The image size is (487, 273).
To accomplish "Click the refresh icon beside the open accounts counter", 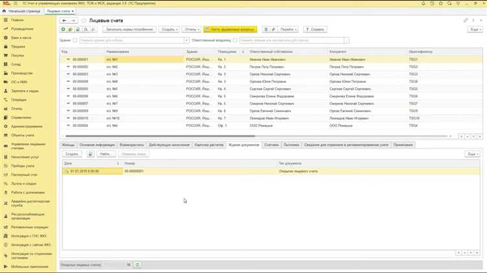I will point(137,265).
